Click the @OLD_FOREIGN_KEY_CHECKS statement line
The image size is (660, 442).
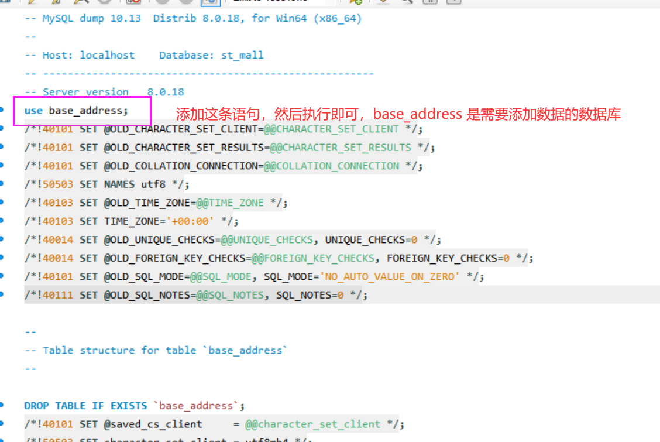pyautogui.click(x=279, y=258)
